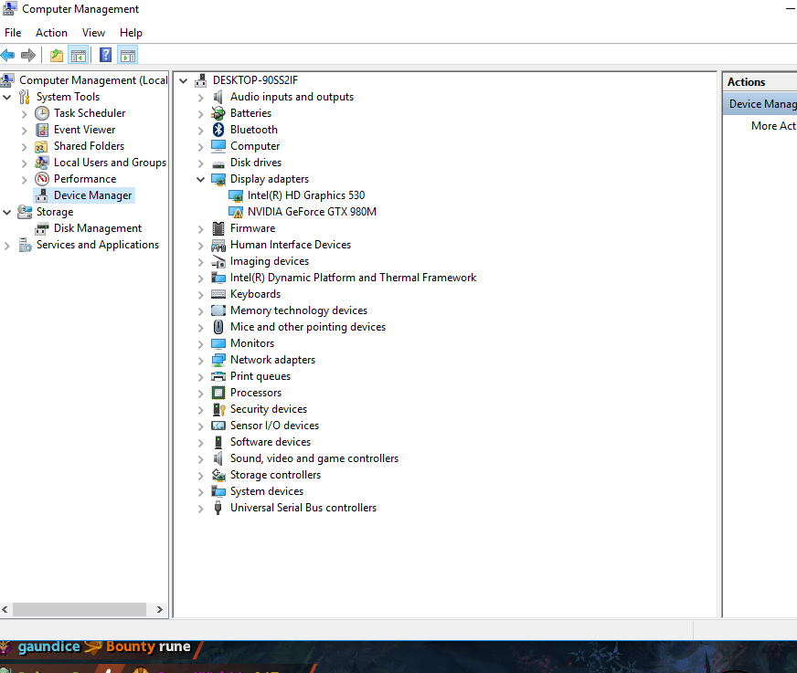Click the console tree horizontal scrollbar thumb
The width and height of the screenshot is (797, 673).
pos(80,609)
